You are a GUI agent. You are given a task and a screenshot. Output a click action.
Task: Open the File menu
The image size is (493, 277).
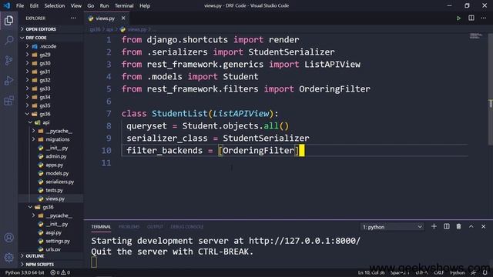click(20, 5)
